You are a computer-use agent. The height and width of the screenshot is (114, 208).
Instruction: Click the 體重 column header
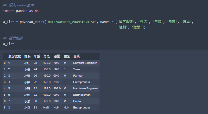[57, 56]
